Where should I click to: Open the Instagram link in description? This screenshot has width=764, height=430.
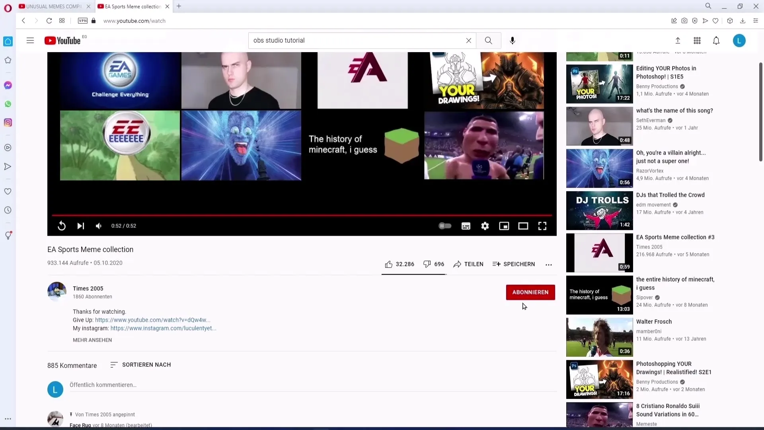click(163, 328)
